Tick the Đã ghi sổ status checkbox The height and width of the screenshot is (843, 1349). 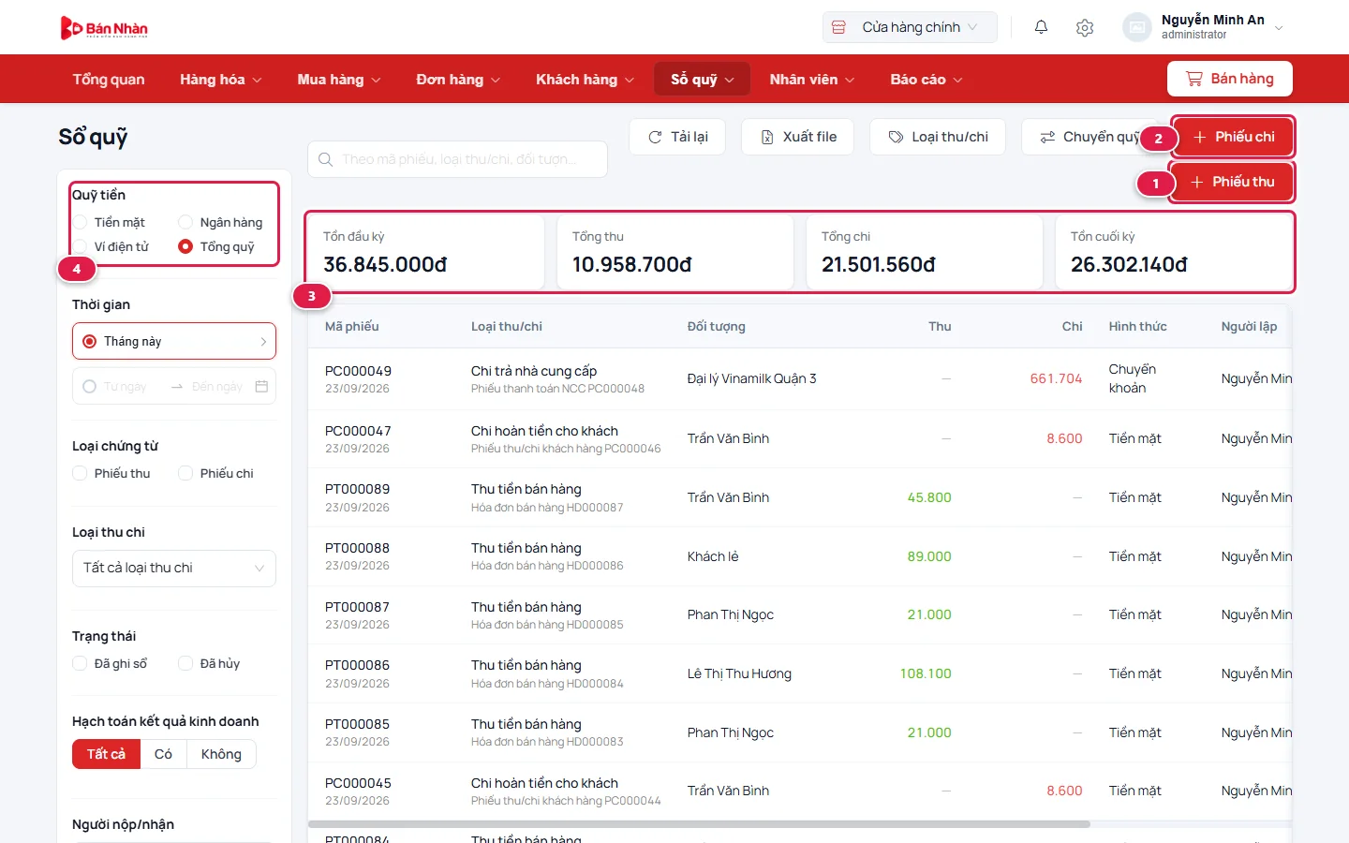pyautogui.click(x=80, y=663)
